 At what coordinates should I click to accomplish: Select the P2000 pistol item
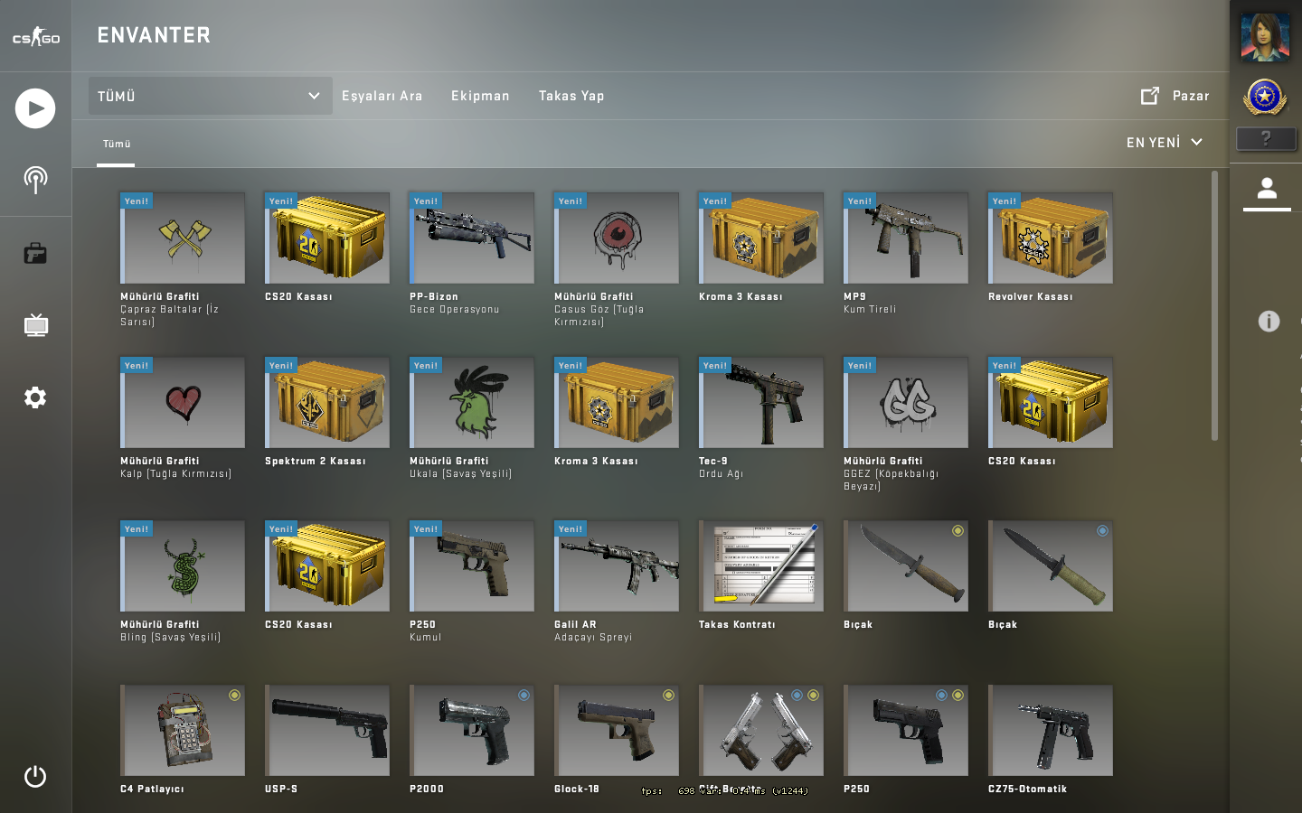tap(472, 730)
